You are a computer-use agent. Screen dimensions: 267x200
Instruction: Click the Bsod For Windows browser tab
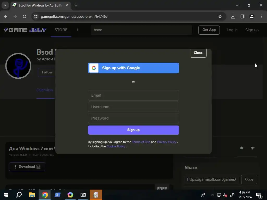point(40,5)
